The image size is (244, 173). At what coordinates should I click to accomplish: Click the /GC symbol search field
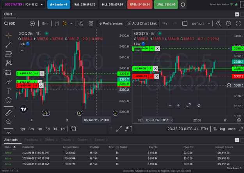(10, 24)
